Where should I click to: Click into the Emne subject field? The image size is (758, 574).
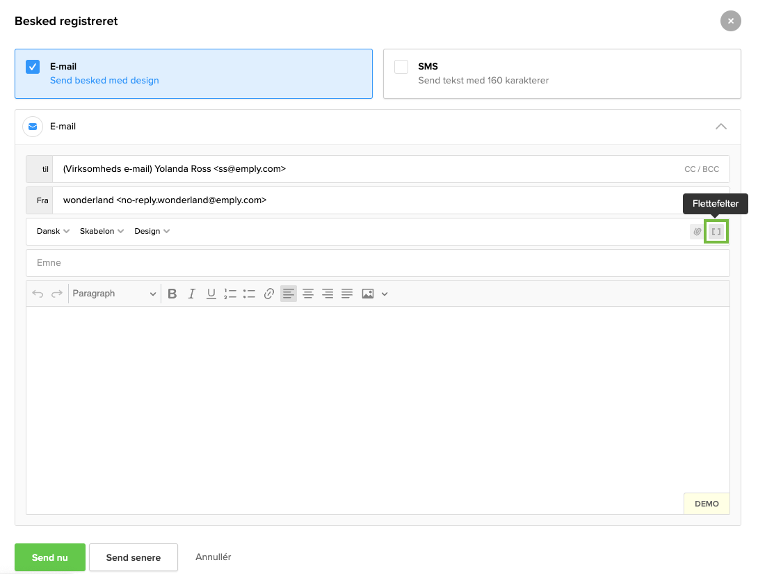[378, 263]
